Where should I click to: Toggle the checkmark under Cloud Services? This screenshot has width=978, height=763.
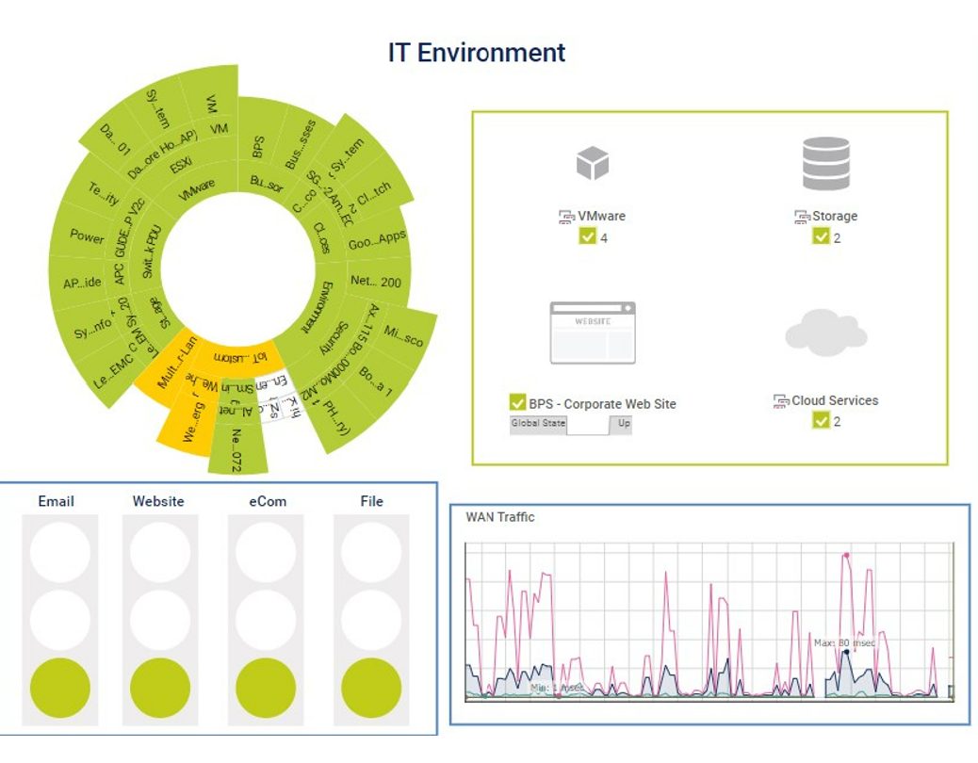(x=821, y=421)
